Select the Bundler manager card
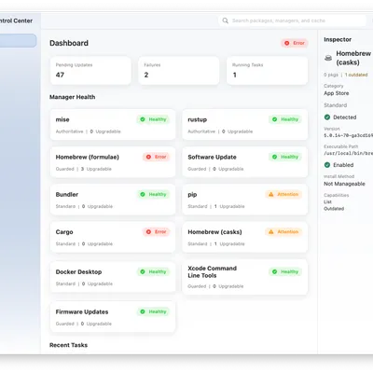Screen dimensions: 373x373 click(113, 200)
